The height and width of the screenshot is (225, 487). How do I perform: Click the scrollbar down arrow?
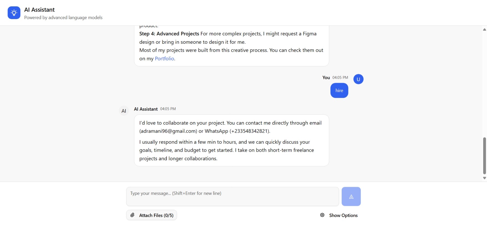pyautogui.click(x=484, y=178)
